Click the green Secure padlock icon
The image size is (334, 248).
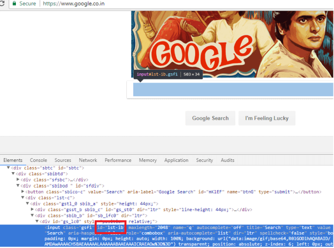click(x=14, y=4)
